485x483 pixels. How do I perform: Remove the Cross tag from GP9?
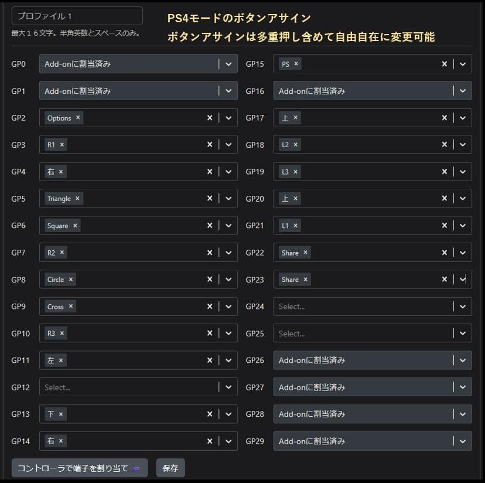point(70,307)
